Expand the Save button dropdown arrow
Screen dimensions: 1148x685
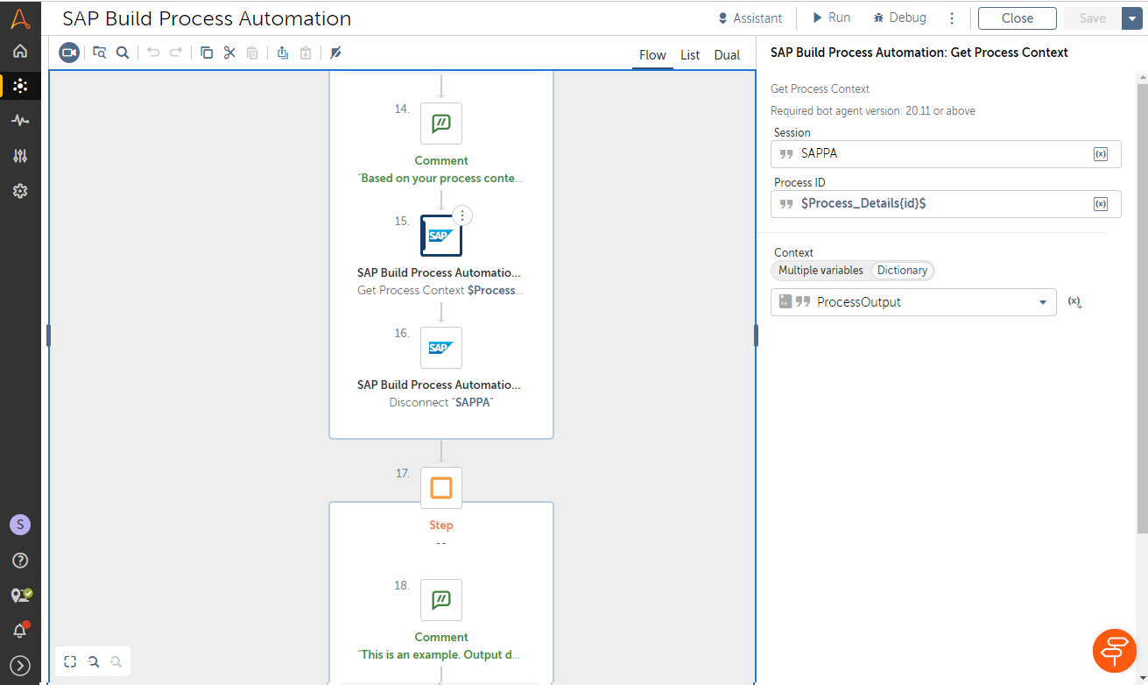1128,18
